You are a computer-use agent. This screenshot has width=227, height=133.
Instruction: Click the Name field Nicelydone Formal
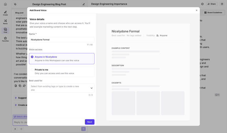[62, 40]
